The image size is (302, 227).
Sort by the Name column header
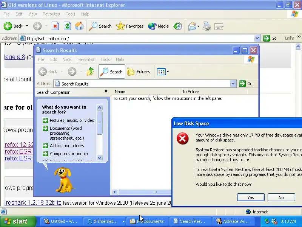[x=145, y=92]
